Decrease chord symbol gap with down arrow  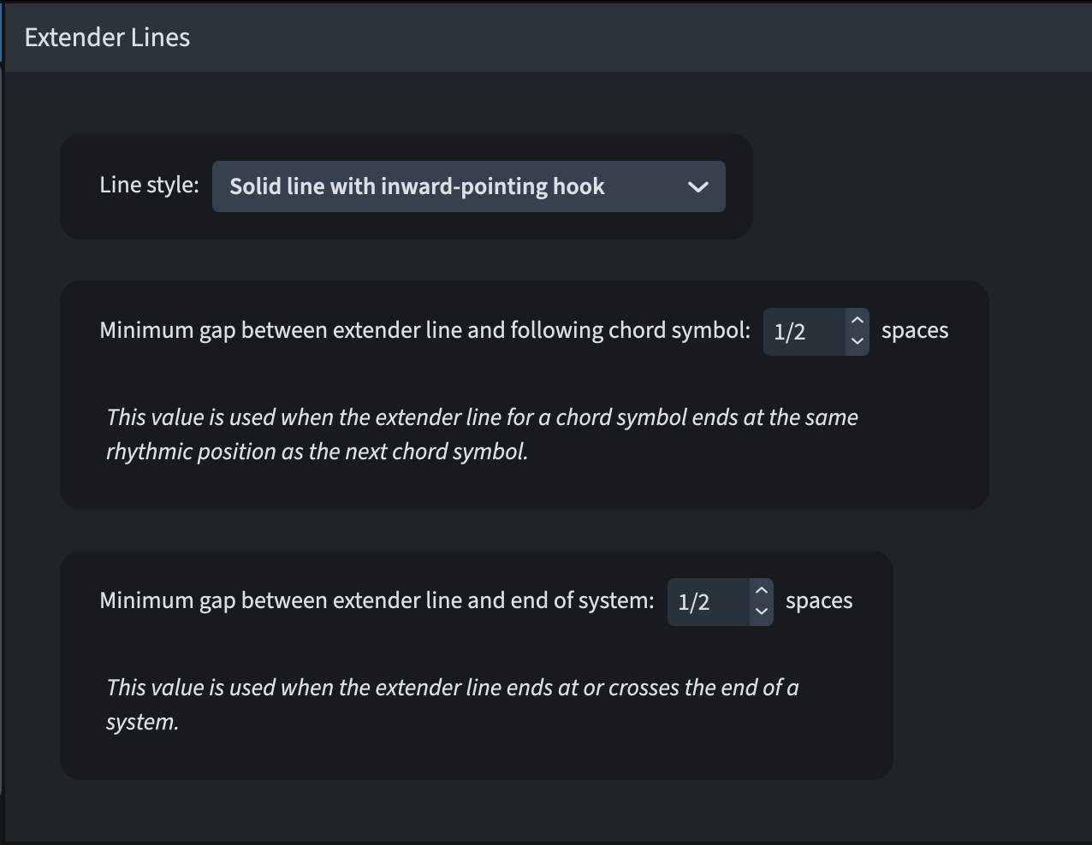[x=858, y=341]
